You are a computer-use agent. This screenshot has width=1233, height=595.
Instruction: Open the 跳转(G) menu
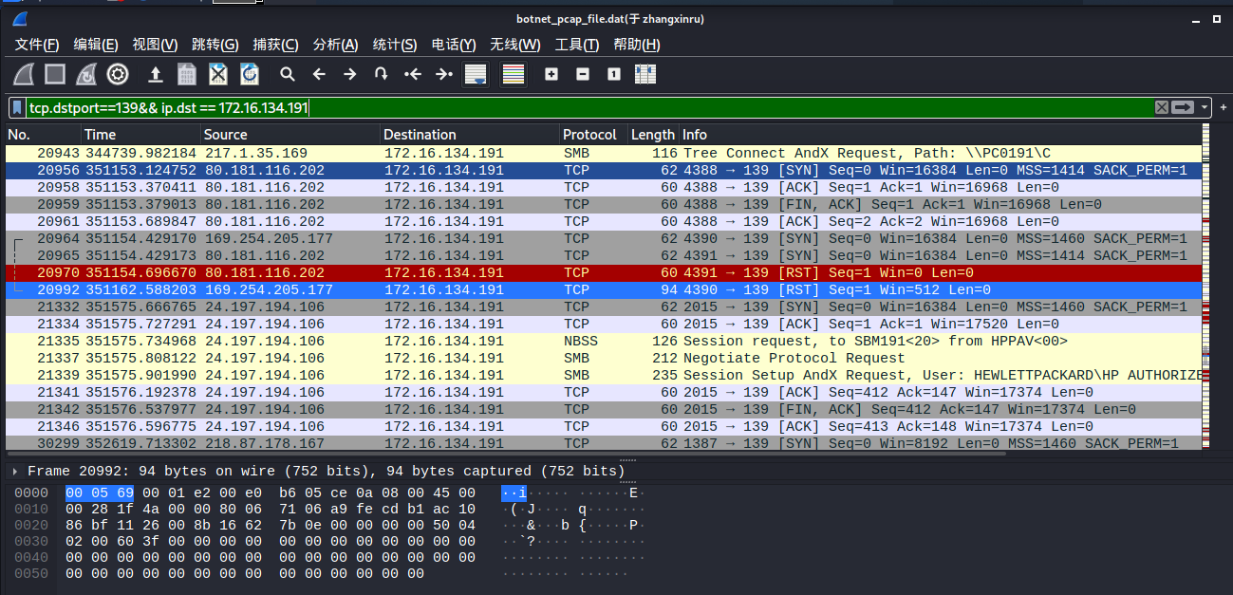click(215, 45)
